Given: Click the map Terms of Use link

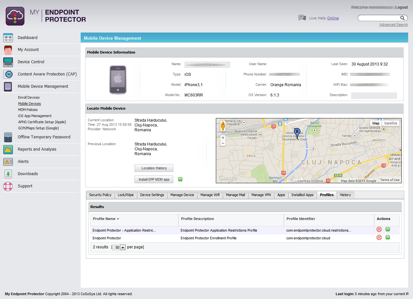Looking at the screenshot, I should point(390,180).
